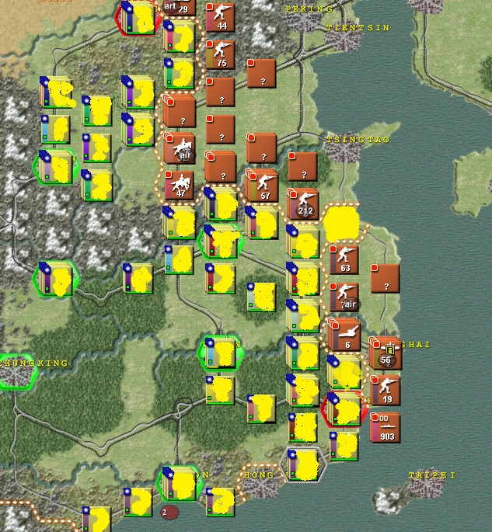Viewport: 492px width, 532px height.
Task: Select the artillery stack labeled 6
Action: click(344, 334)
